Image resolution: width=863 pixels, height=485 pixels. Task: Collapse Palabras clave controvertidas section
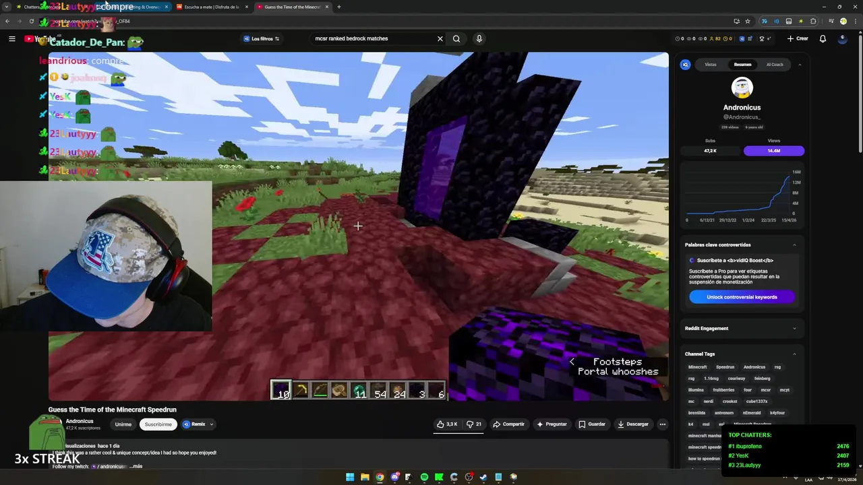(x=794, y=245)
